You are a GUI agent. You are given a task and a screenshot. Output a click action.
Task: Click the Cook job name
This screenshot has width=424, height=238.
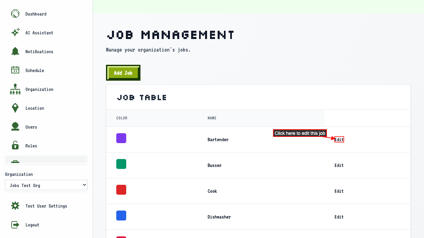point(212,191)
